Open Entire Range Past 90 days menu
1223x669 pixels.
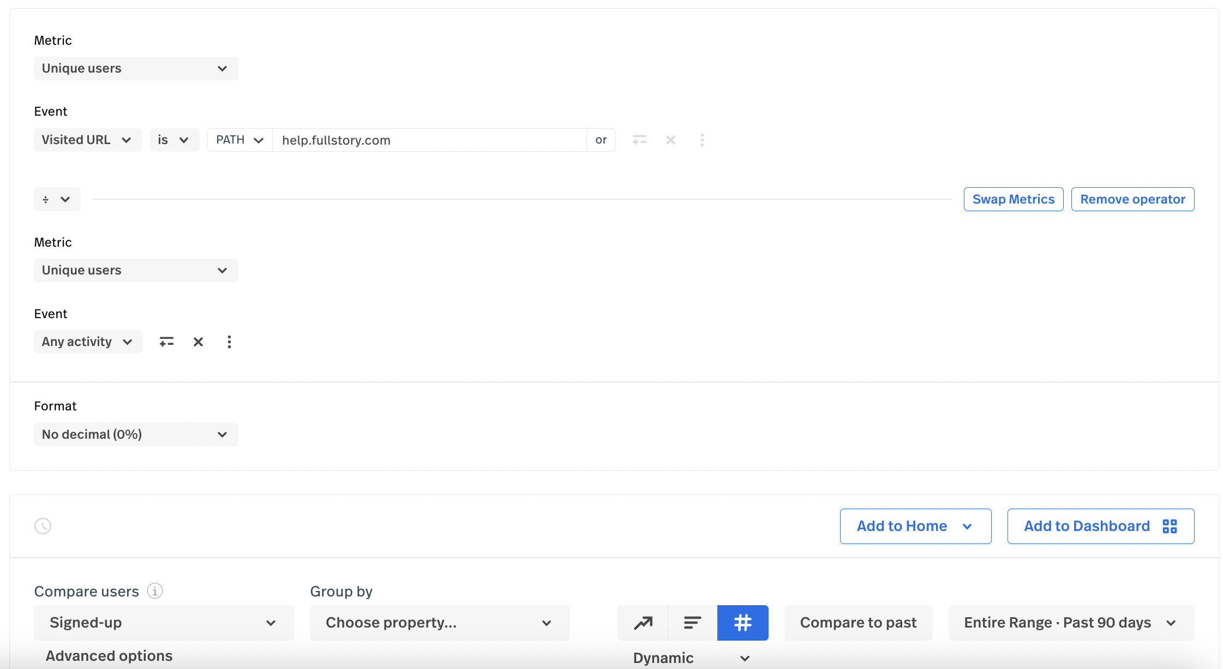click(x=1071, y=623)
